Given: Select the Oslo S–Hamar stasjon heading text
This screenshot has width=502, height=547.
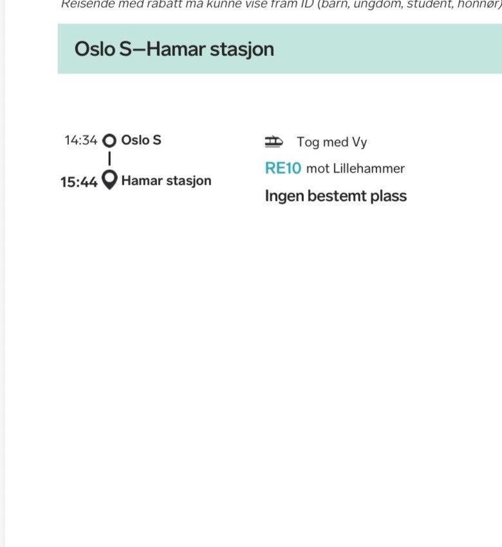Looking at the screenshot, I should [x=174, y=49].
